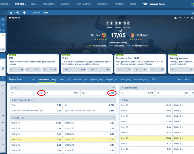This screenshot has height=154, width=194.
Task: Bet X at 3.935 in 1X2 market
Action: pos(63,93)
